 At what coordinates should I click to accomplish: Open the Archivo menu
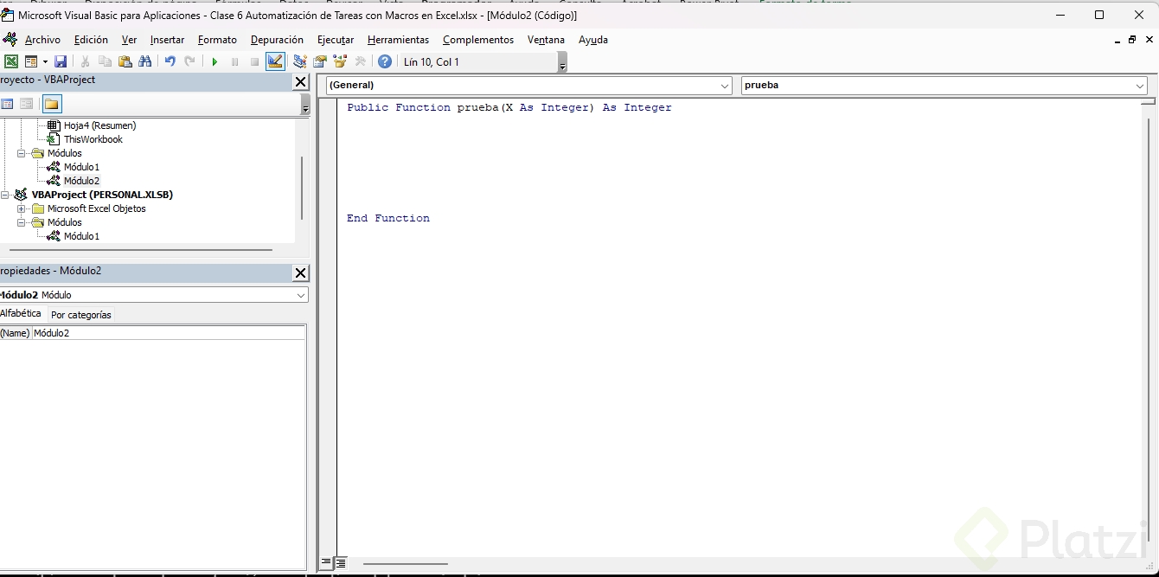pos(42,40)
